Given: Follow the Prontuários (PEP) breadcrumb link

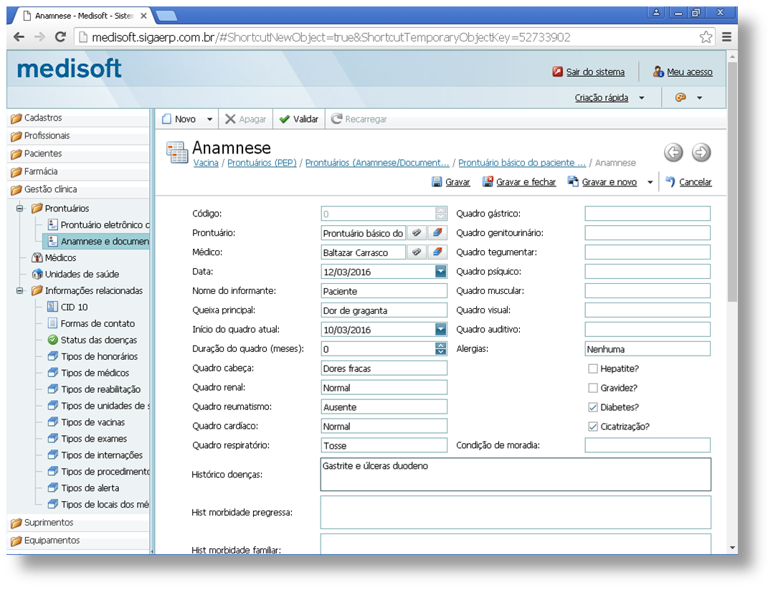Looking at the screenshot, I should pos(262,163).
